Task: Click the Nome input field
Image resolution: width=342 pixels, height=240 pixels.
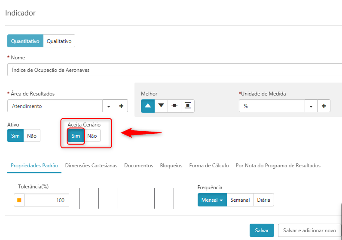Action: (x=172, y=70)
